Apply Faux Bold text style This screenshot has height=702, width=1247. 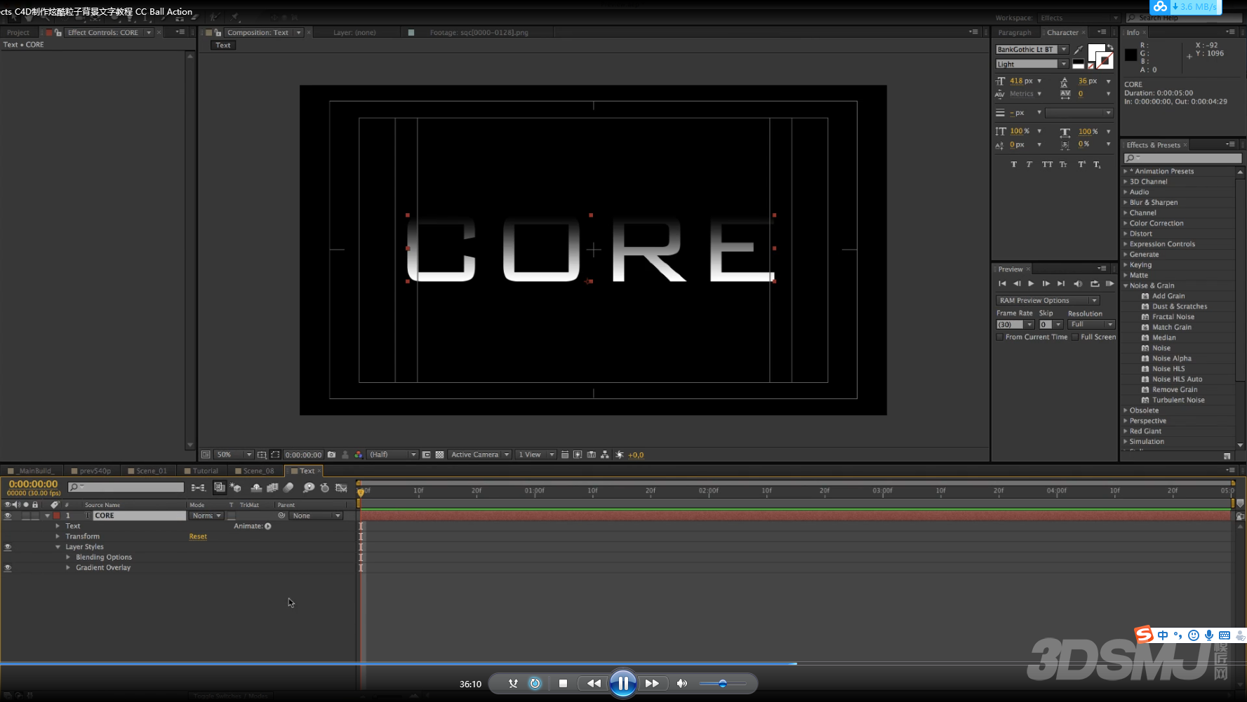pos(1013,164)
